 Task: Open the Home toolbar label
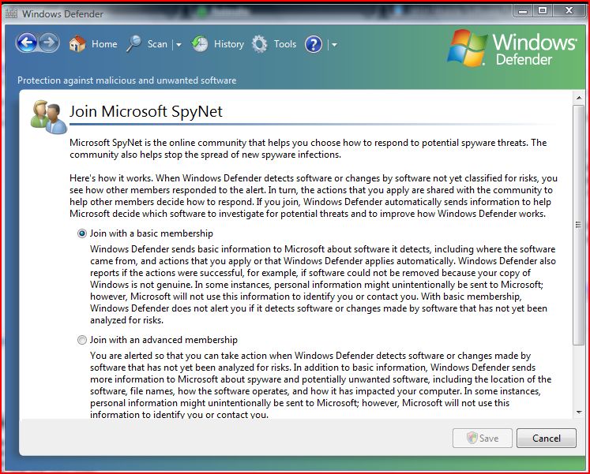click(x=104, y=44)
